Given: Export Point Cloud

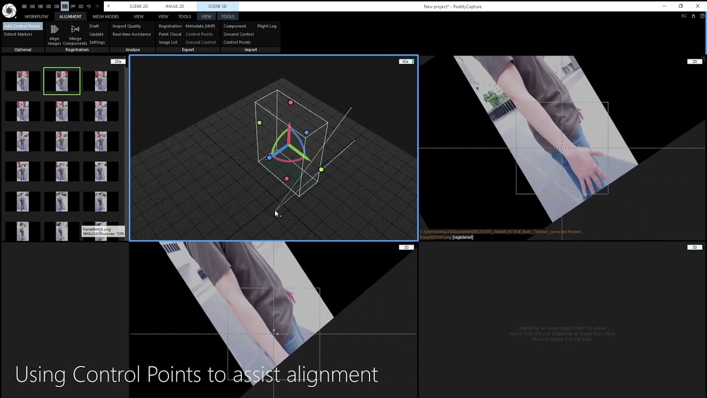Looking at the screenshot, I should pos(170,34).
